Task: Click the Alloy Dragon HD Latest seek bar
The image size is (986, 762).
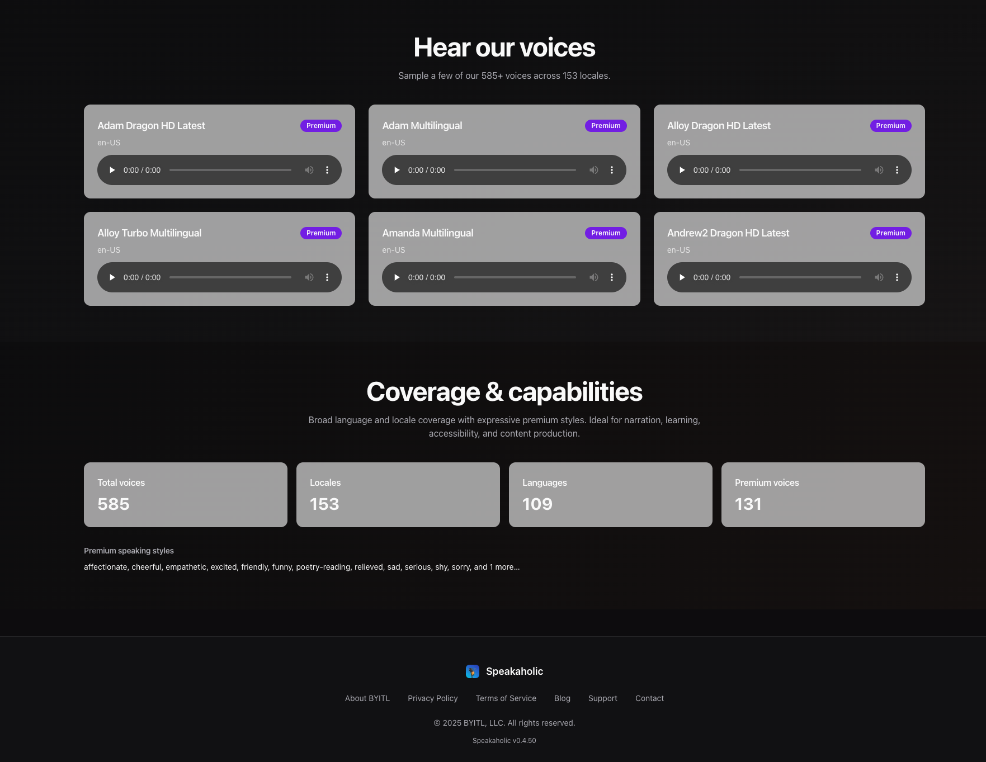Action: coord(800,170)
